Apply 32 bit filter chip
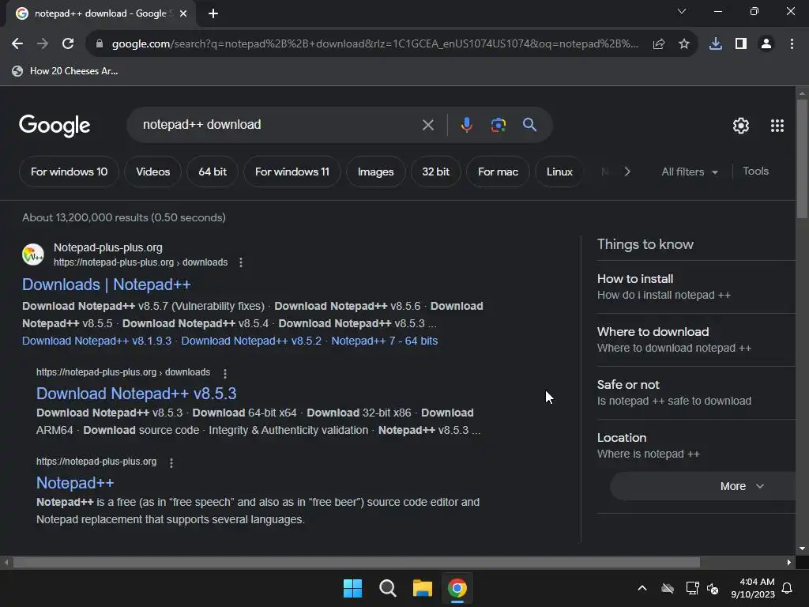809x607 pixels. (x=435, y=172)
